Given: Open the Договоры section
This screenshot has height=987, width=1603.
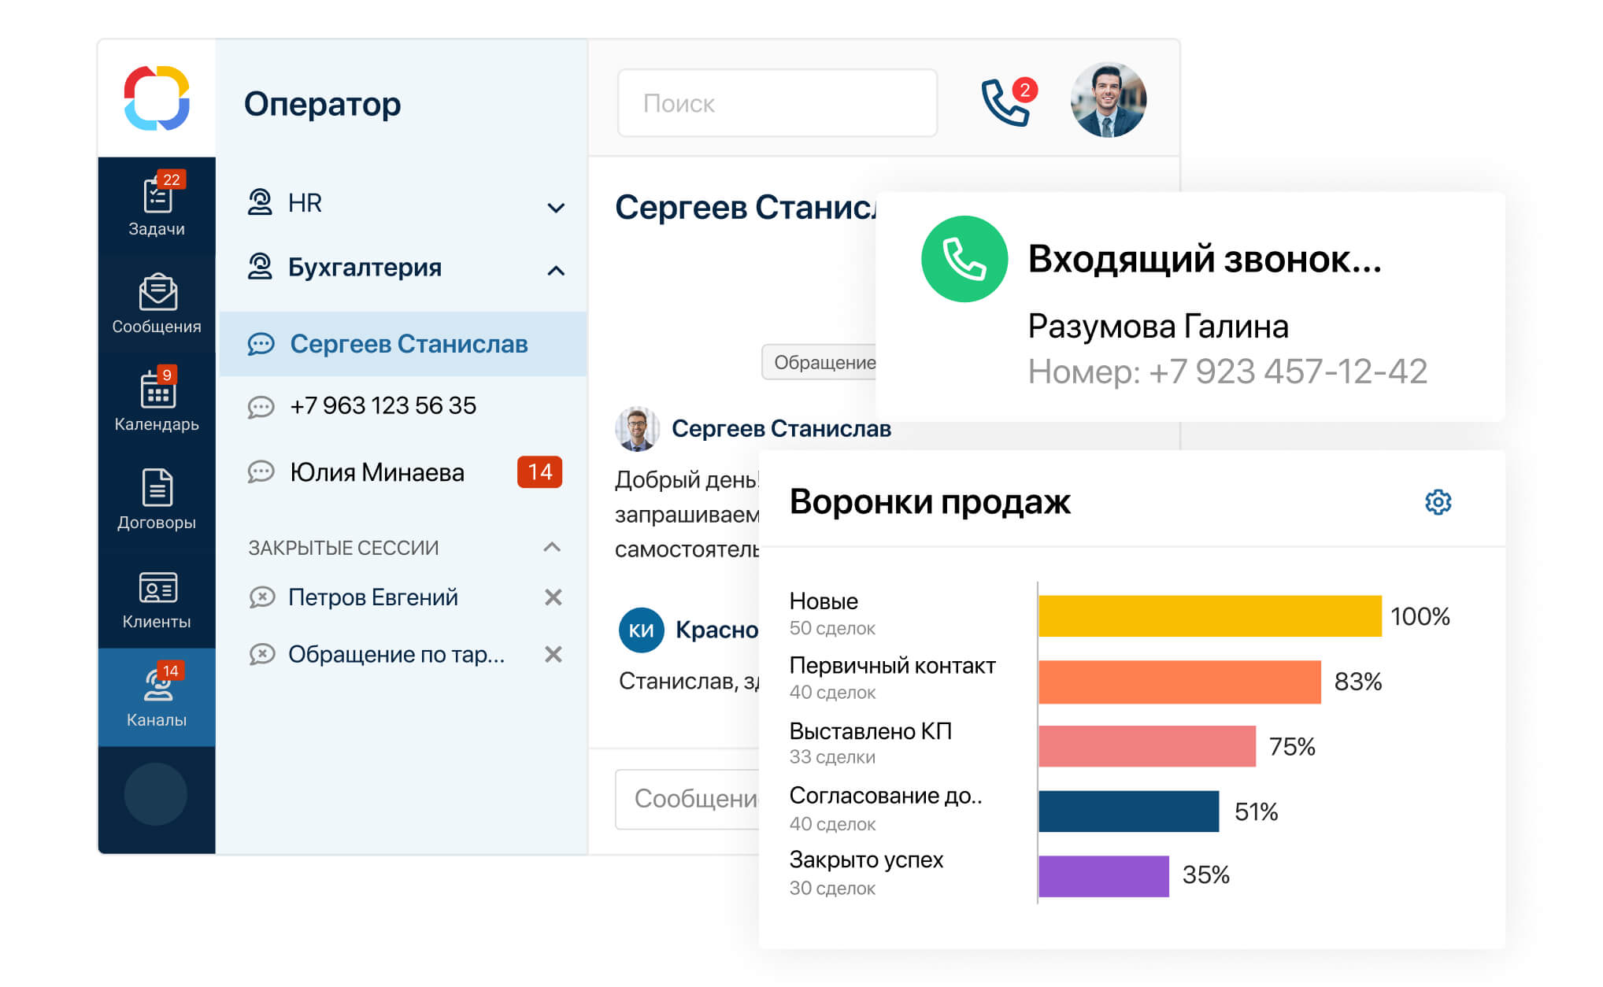Looking at the screenshot, I should pos(157,498).
